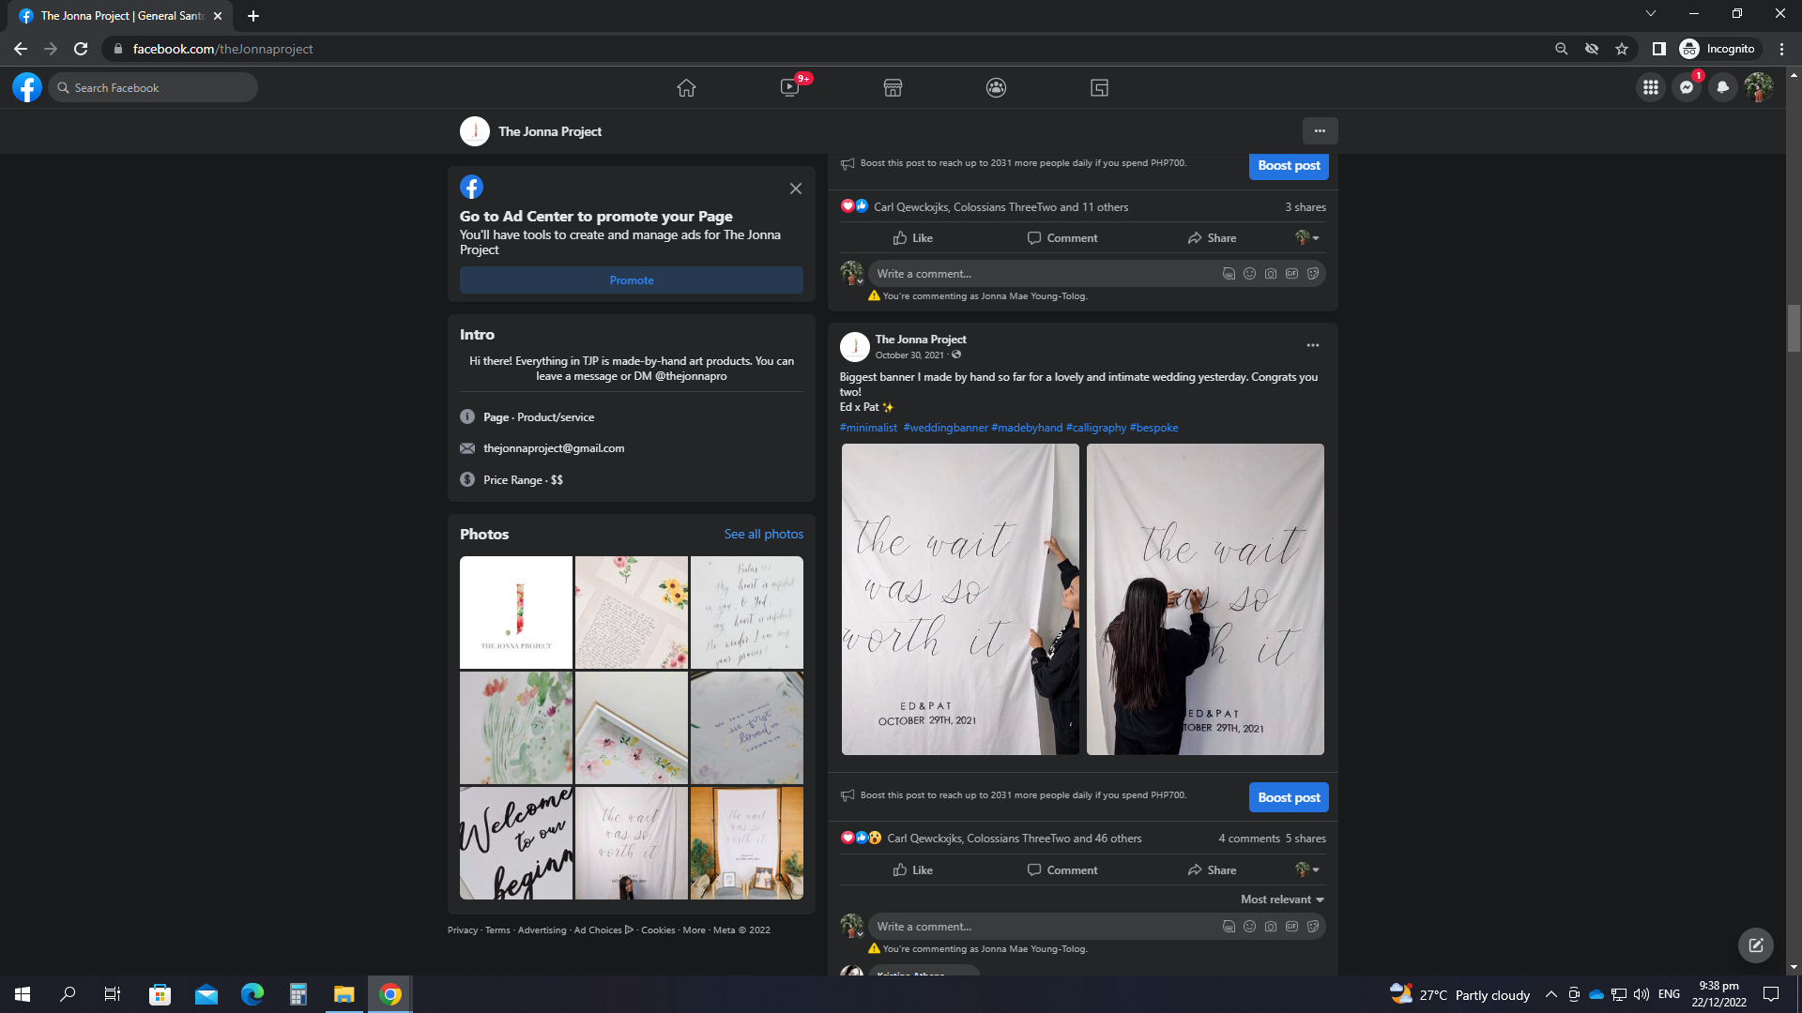Close the Ad Center promotion card
The image size is (1802, 1013).
(x=795, y=189)
